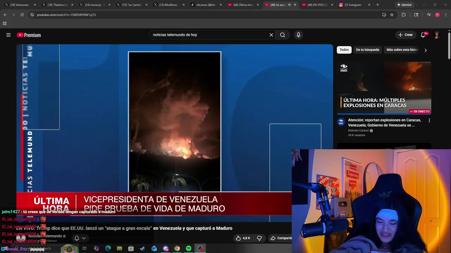
Task: Open Steam from the taskbar
Action: (x=142, y=248)
